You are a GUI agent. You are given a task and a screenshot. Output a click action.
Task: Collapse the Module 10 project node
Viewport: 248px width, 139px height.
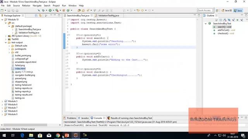pos(2,20)
